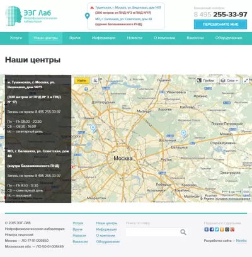The image size is (252, 257).
Task: Open the Информация menu item
Action: [x=104, y=38]
